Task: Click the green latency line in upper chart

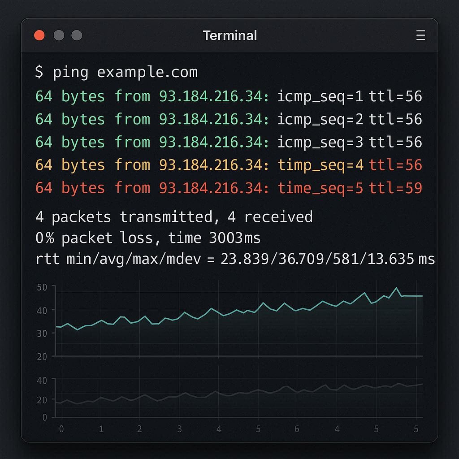Action: (239, 310)
